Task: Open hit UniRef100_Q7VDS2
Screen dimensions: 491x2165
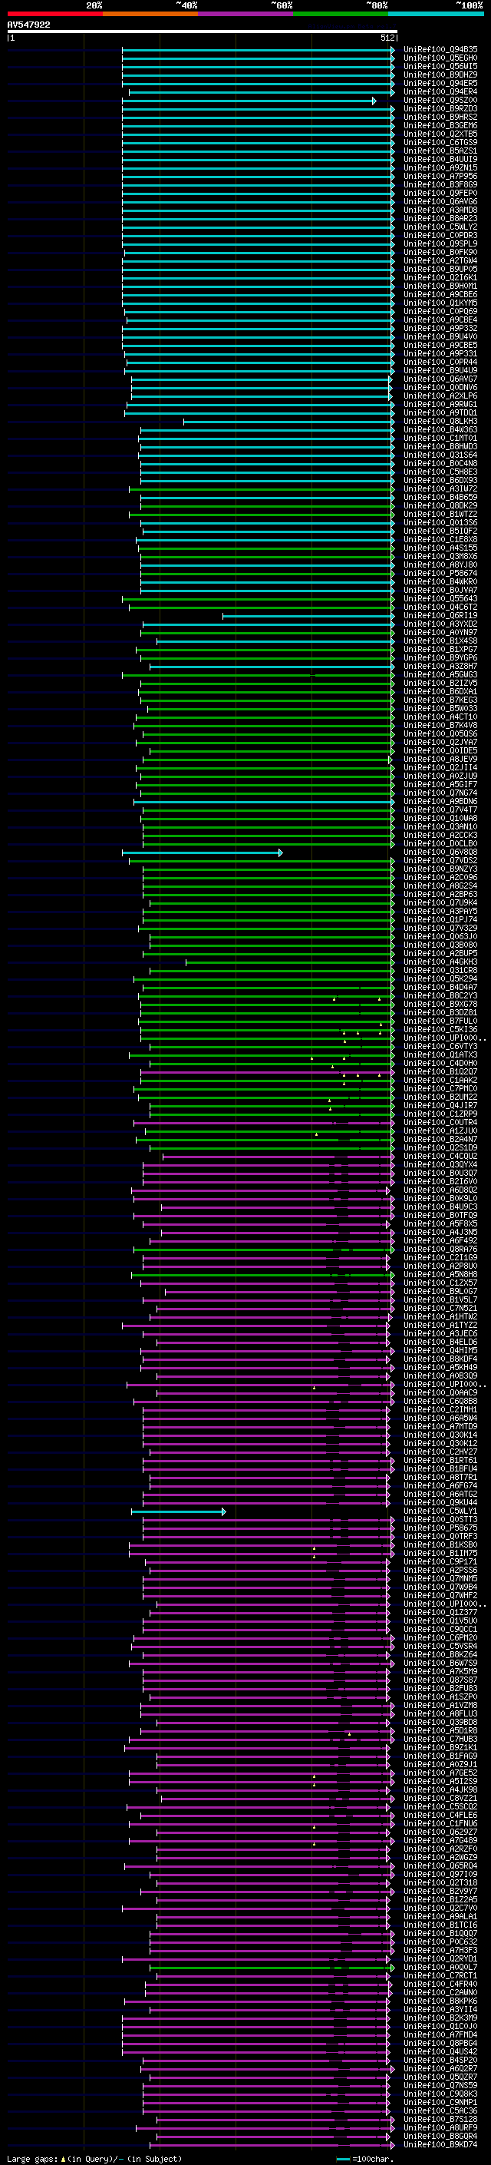Action: (440, 861)
